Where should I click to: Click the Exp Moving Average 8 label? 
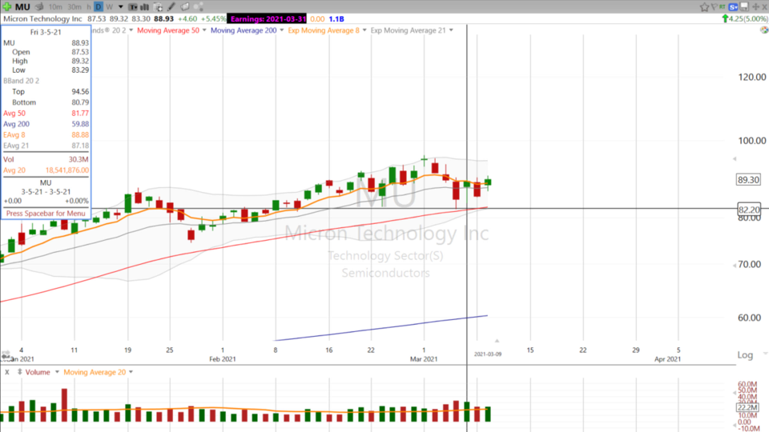[x=324, y=30]
